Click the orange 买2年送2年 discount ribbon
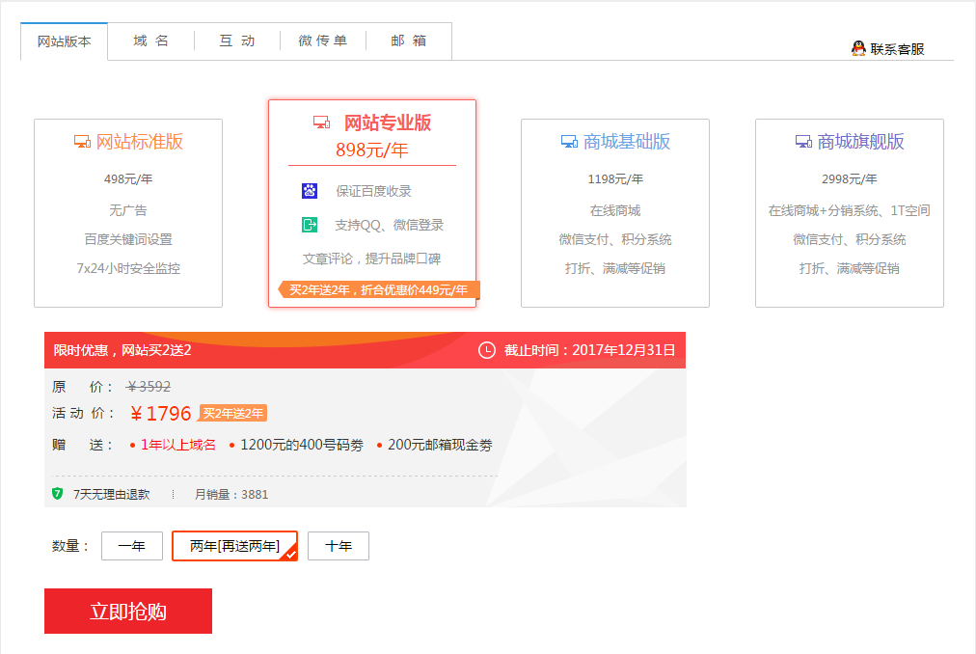 click(378, 288)
